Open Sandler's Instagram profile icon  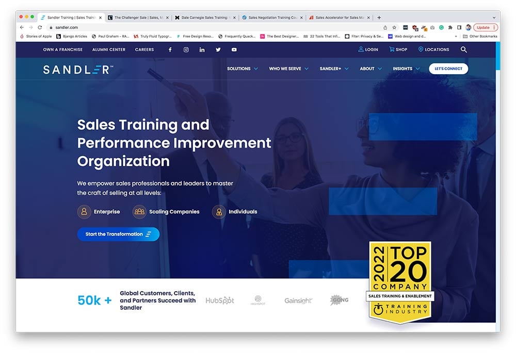(x=186, y=49)
